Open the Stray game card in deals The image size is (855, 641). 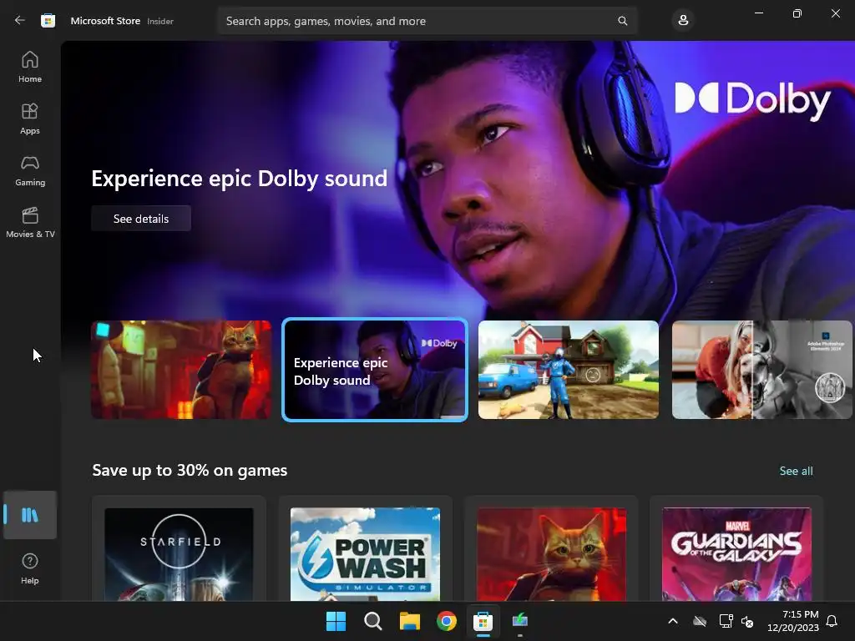coord(551,549)
